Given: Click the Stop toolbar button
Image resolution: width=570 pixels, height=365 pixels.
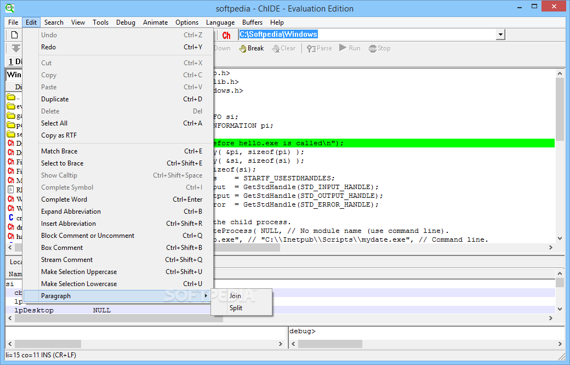Looking at the screenshot, I should [x=379, y=48].
